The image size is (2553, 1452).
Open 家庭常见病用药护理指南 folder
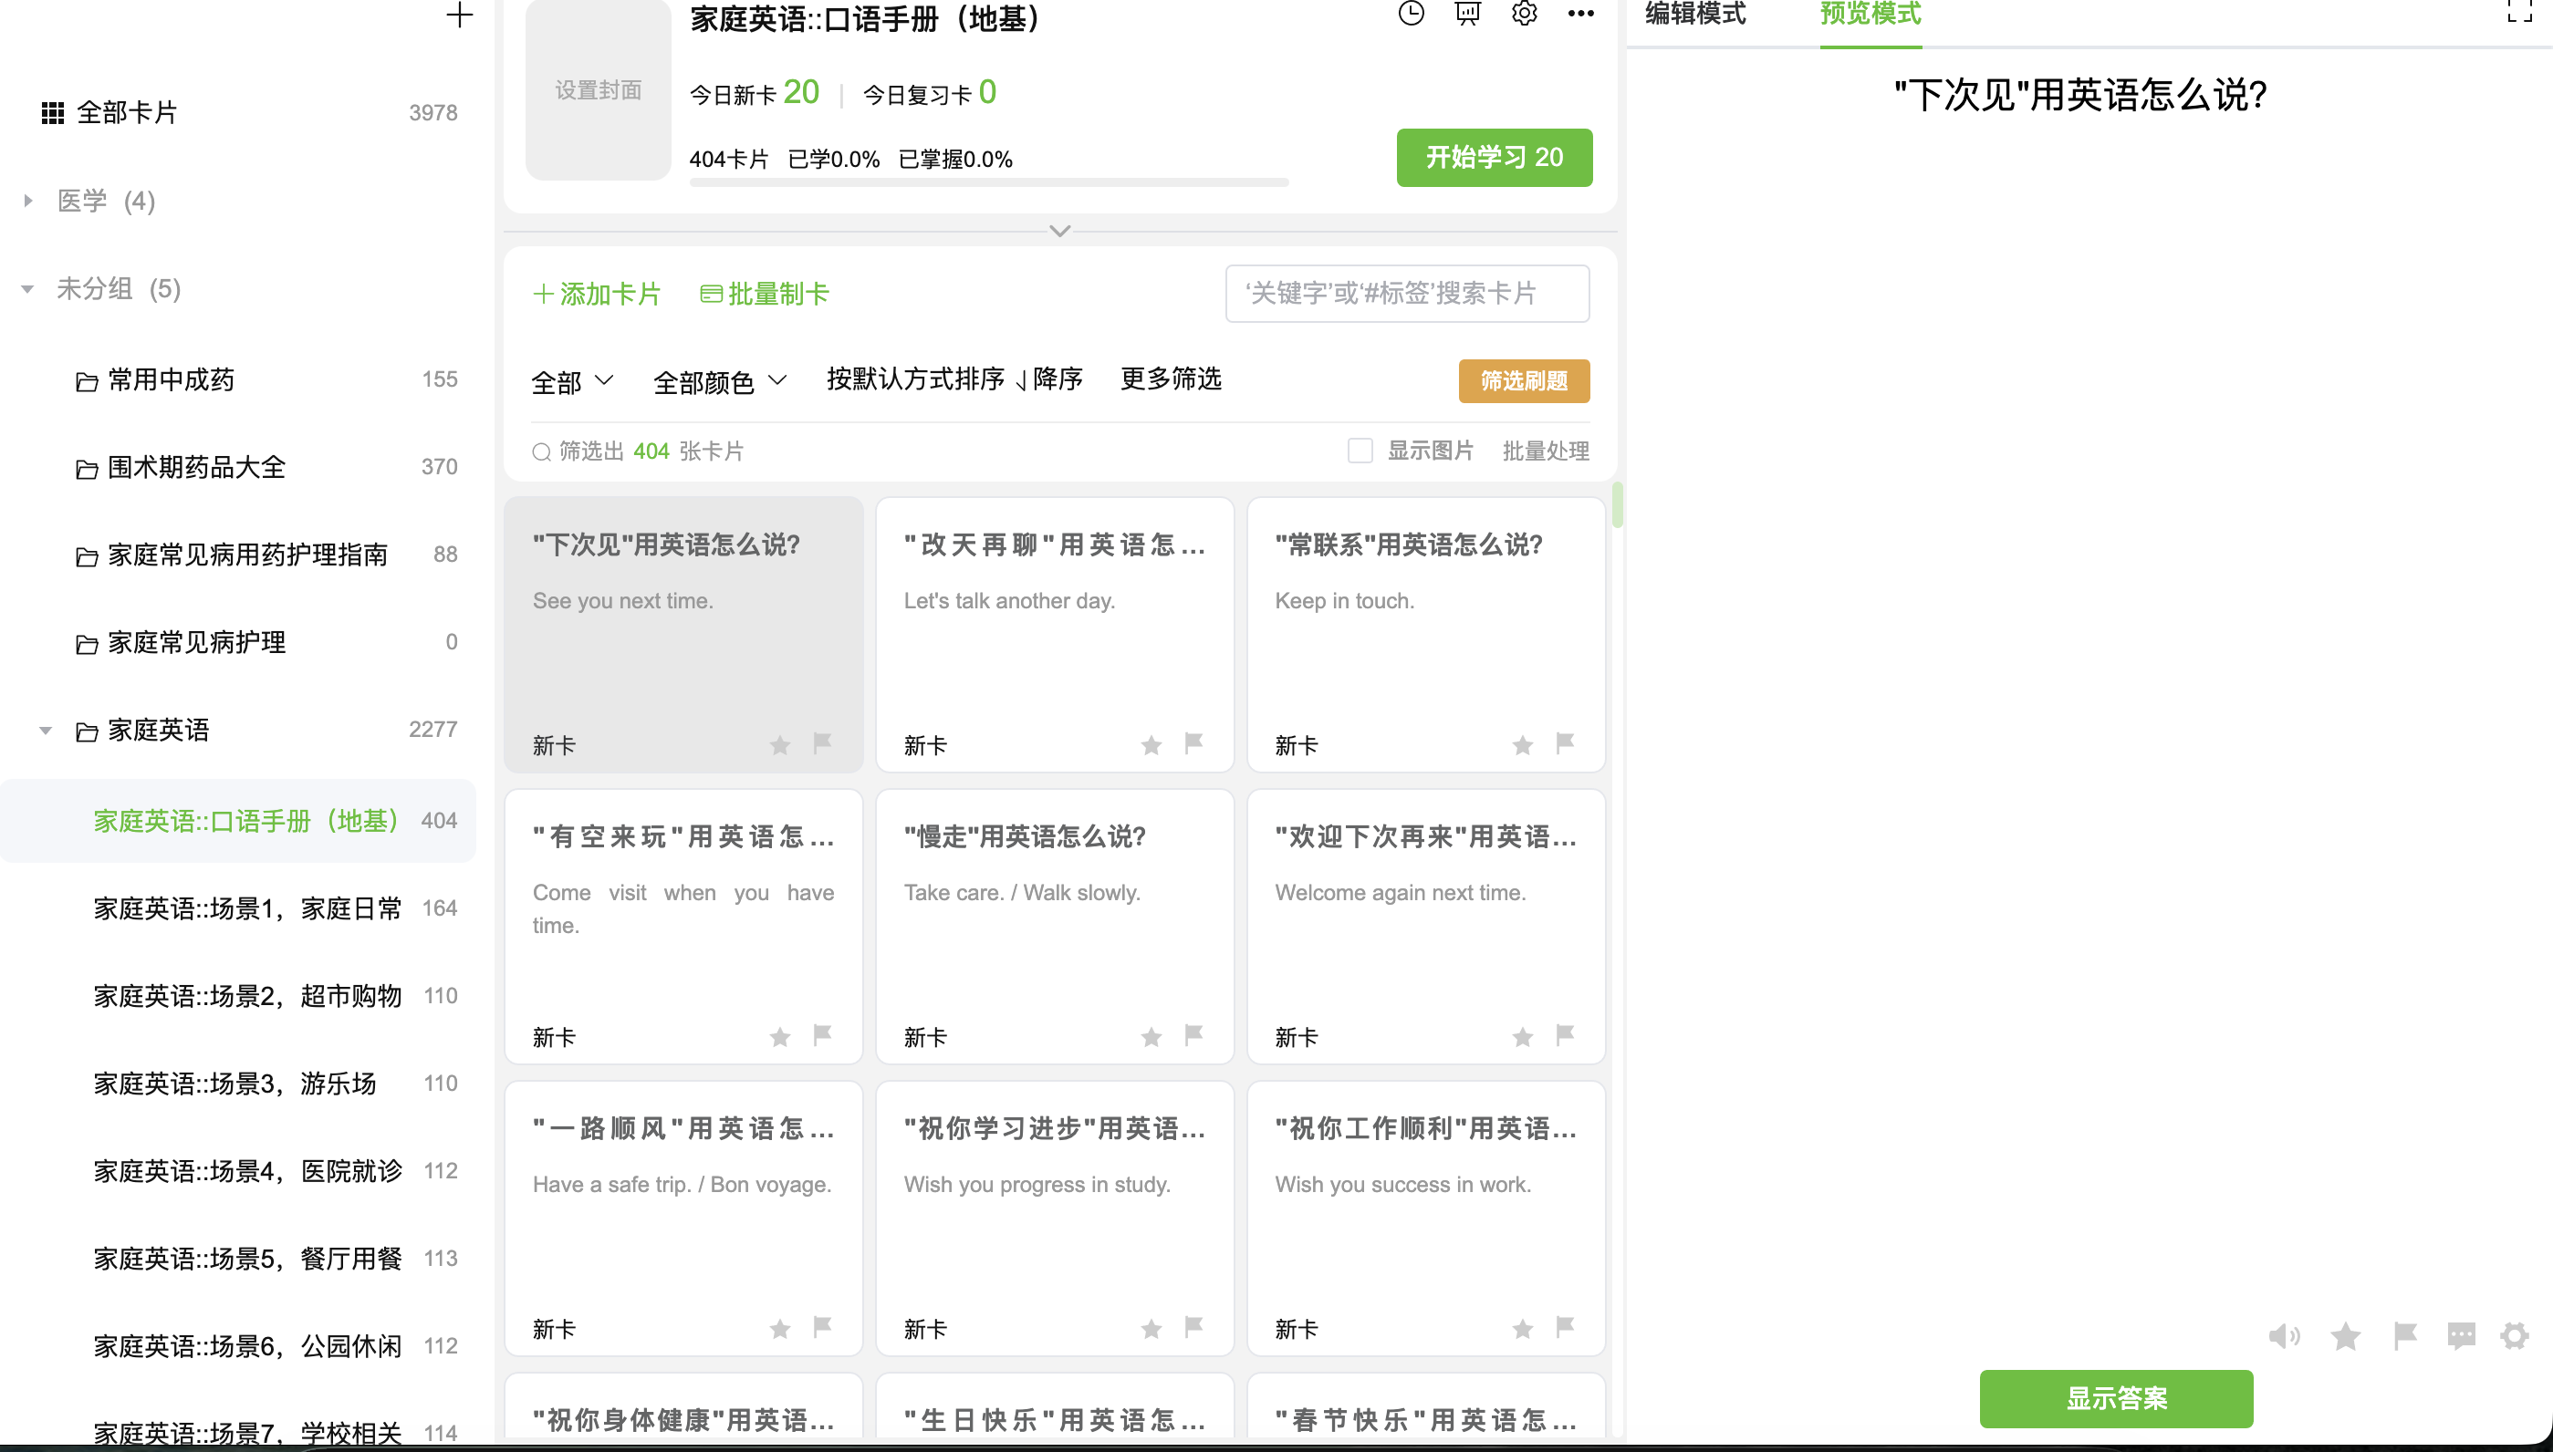click(237, 555)
